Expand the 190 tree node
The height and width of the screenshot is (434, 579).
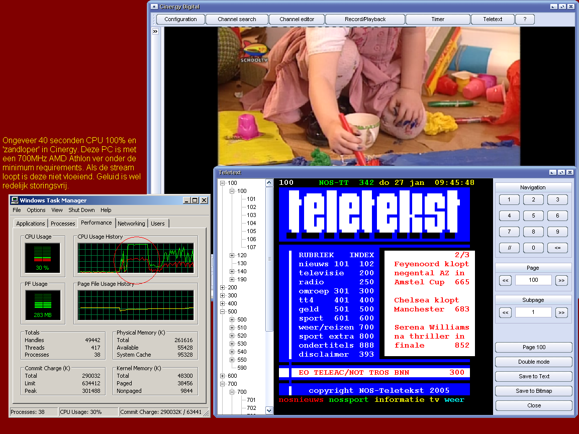point(232,279)
